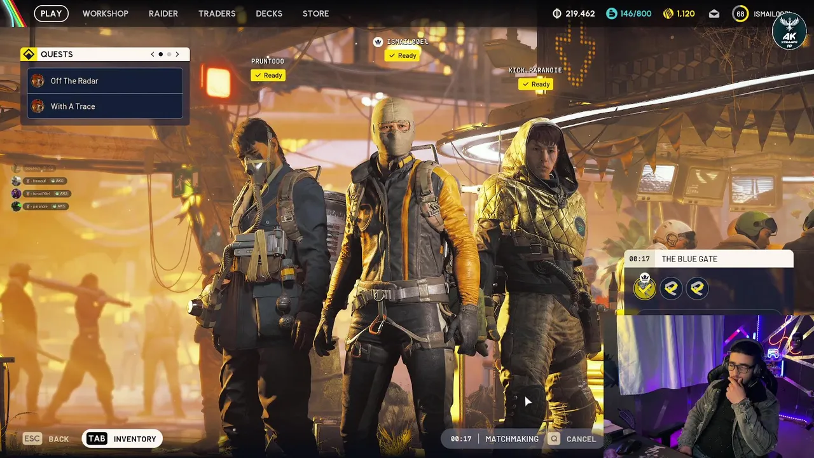
Task: Show previous quest page with left chevron
Action: [153, 54]
